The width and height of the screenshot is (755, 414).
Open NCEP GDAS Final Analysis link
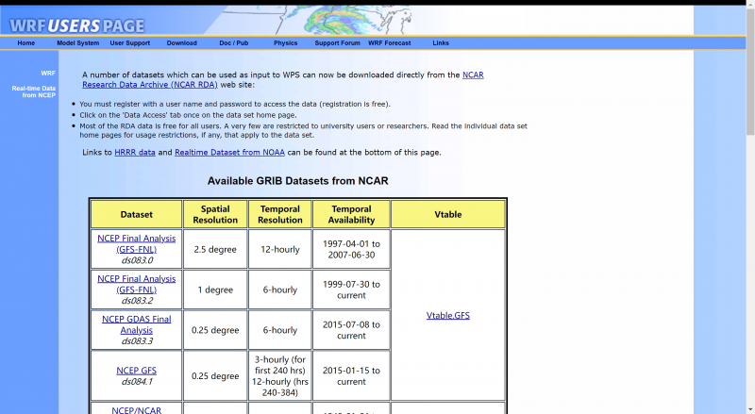pyautogui.click(x=136, y=324)
